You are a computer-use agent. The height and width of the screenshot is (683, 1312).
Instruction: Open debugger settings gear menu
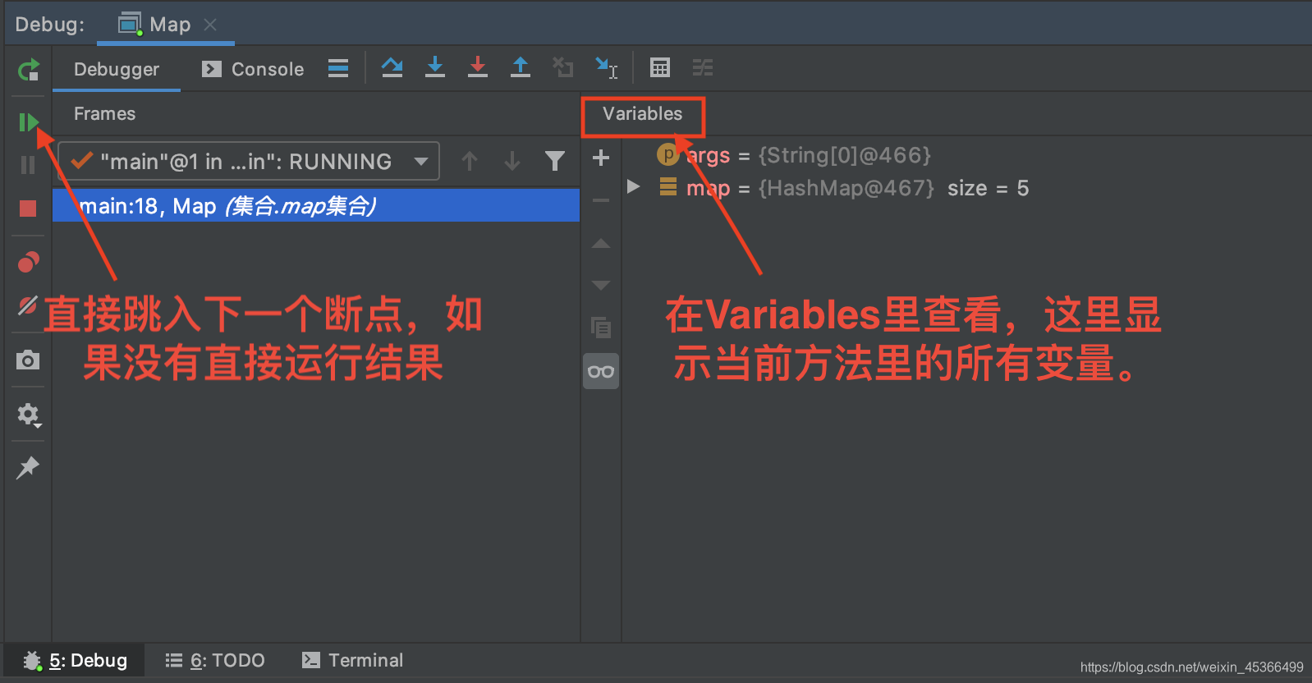[29, 415]
